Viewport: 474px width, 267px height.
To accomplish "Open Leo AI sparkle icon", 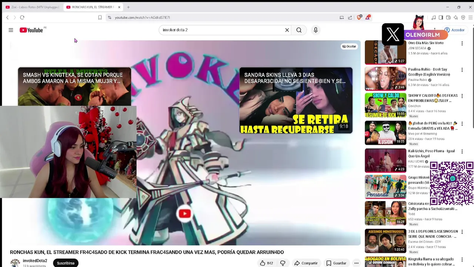I will coord(455,17).
